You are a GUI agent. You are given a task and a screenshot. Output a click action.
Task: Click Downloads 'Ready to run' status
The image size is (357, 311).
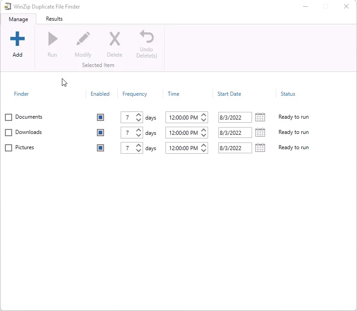pyautogui.click(x=293, y=132)
